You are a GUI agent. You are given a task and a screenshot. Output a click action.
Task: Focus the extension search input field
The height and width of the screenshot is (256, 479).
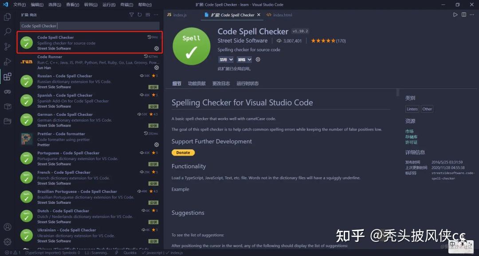tap(90, 26)
